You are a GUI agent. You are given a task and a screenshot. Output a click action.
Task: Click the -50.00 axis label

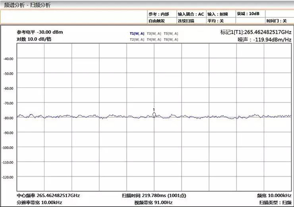coord(8,74)
